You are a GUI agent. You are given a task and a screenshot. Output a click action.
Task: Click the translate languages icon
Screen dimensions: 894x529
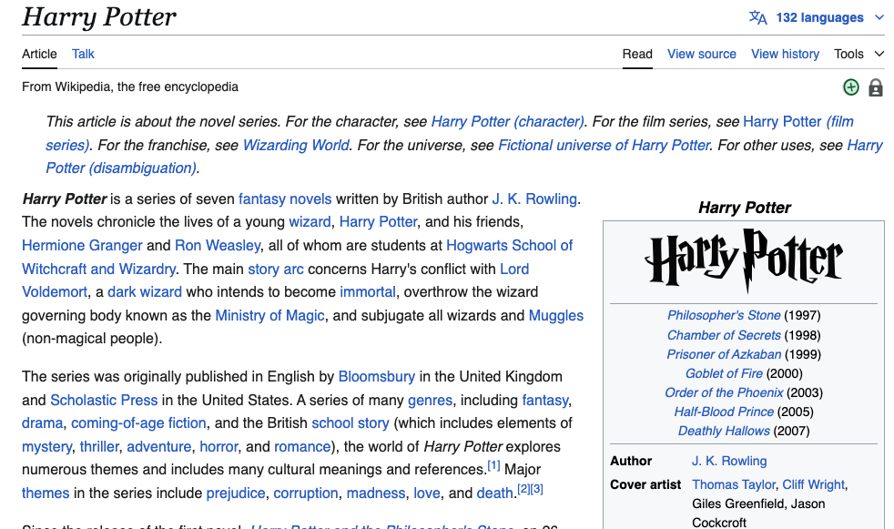(x=757, y=17)
